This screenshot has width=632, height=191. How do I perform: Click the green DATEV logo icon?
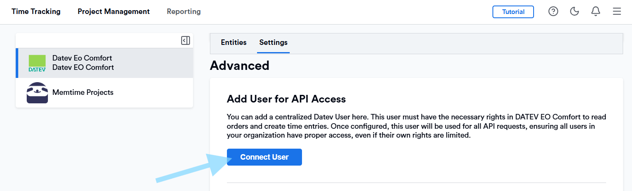point(37,63)
